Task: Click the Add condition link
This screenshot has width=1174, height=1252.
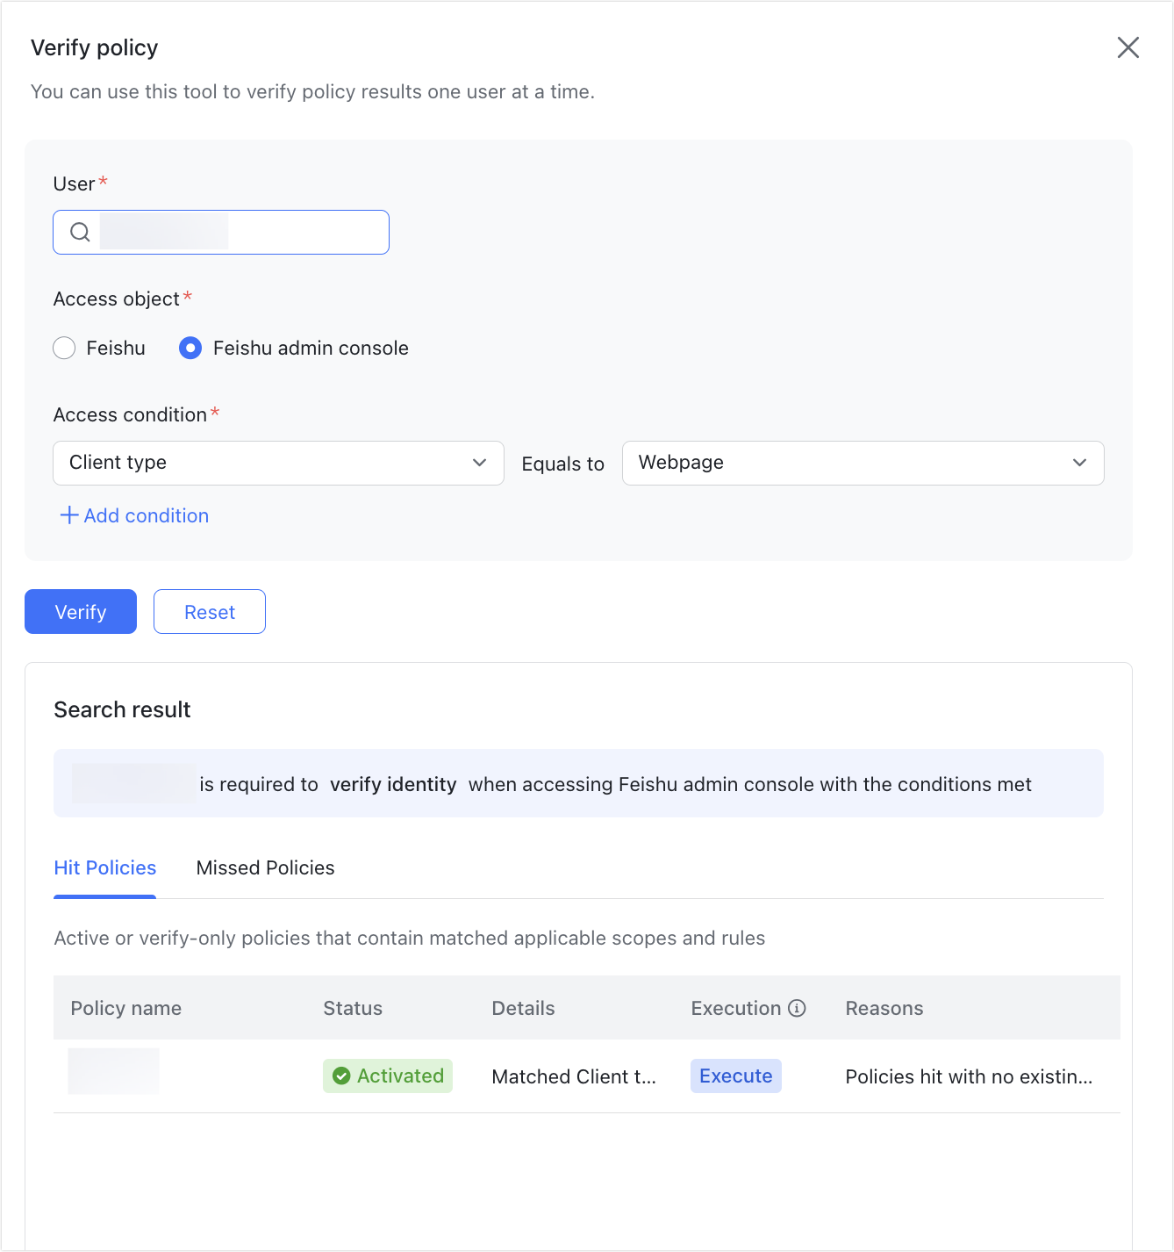Action: [146, 515]
